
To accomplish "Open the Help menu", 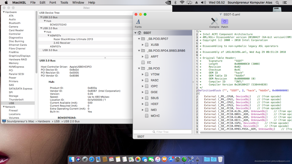I will [92, 3].
